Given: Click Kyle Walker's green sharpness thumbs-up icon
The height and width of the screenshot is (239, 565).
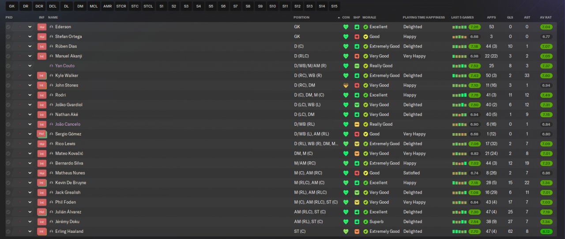Looking at the screenshot, I should tap(357, 75).
